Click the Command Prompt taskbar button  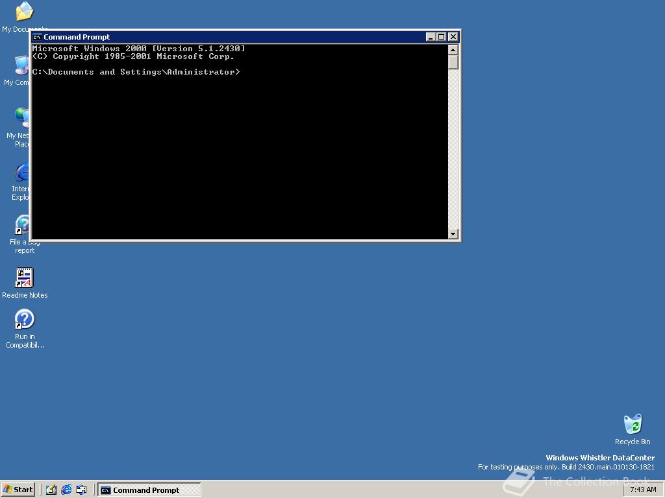click(149, 490)
